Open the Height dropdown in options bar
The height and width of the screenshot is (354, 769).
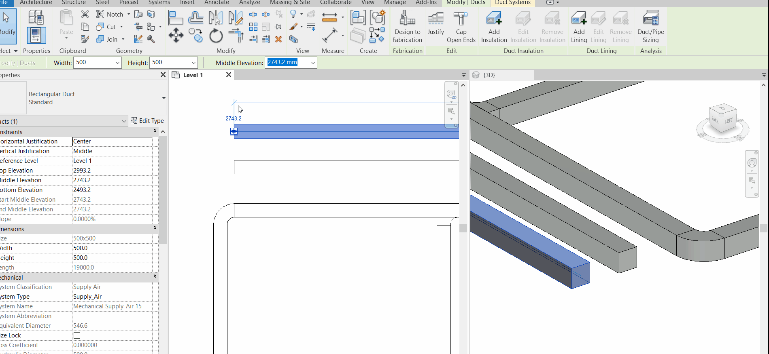tap(193, 63)
